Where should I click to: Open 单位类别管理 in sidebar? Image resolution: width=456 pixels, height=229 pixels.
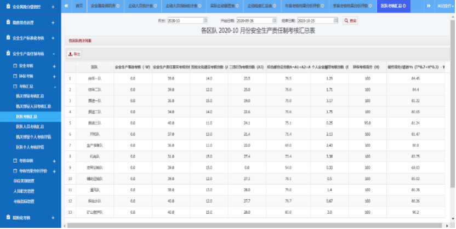[24, 181]
